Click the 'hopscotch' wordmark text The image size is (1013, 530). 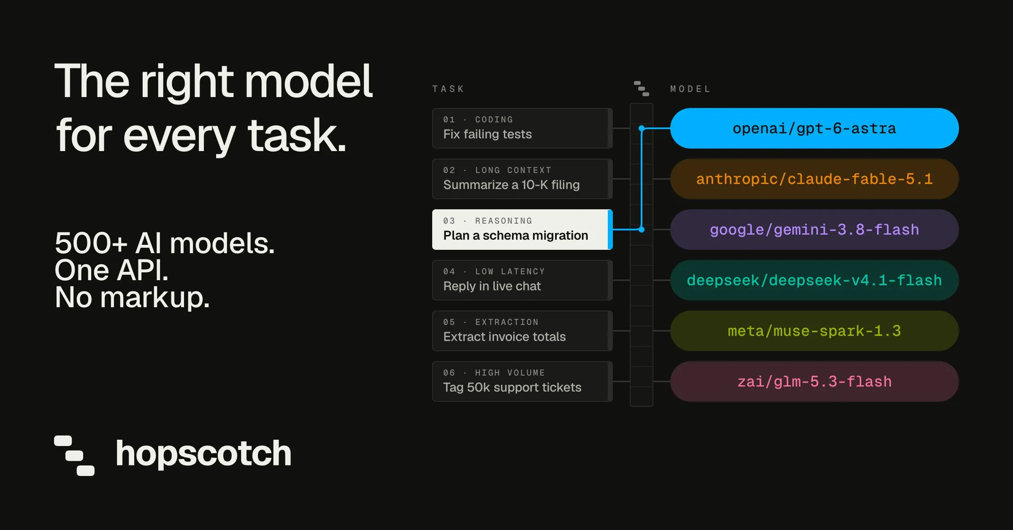coord(203,454)
